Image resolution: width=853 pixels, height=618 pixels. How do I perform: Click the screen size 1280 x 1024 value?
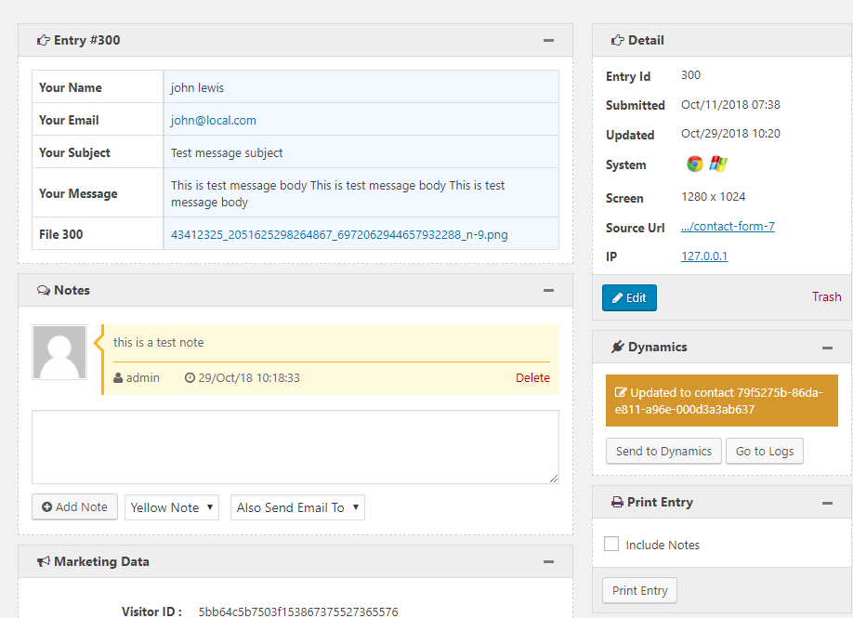pyautogui.click(x=714, y=197)
